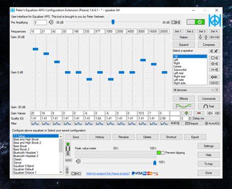Screen dimensions: 232x189
Task: Click the 1000 frequency input field
Action: [111, 31]
